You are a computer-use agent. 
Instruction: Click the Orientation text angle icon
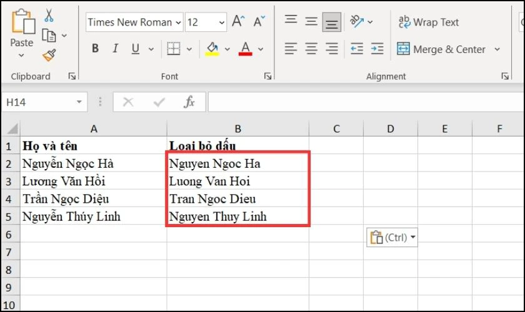pyautogui.click(x=357, y=21)
